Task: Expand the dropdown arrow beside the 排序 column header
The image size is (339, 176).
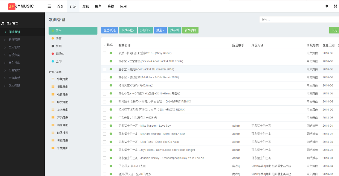Action: point(105,45)
